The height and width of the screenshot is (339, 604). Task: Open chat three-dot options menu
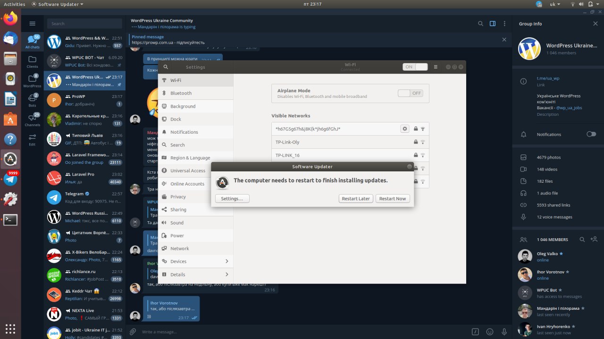[504, 24]
